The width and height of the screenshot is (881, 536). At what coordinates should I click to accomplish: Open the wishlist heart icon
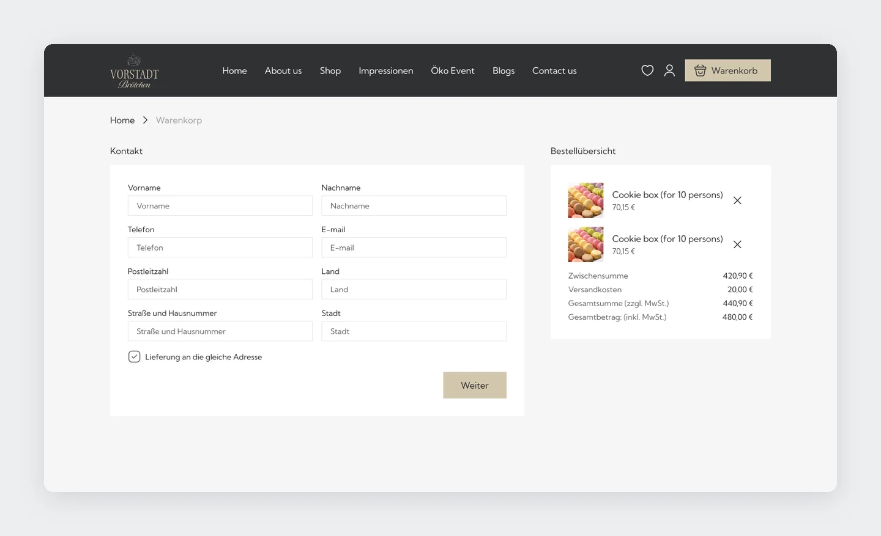pyautogui.click(x=647, y=70)
